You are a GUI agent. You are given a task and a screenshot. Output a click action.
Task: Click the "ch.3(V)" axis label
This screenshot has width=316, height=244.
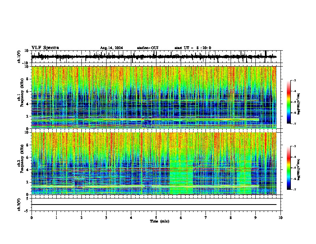pyautogui.click(x=19, y=205)
